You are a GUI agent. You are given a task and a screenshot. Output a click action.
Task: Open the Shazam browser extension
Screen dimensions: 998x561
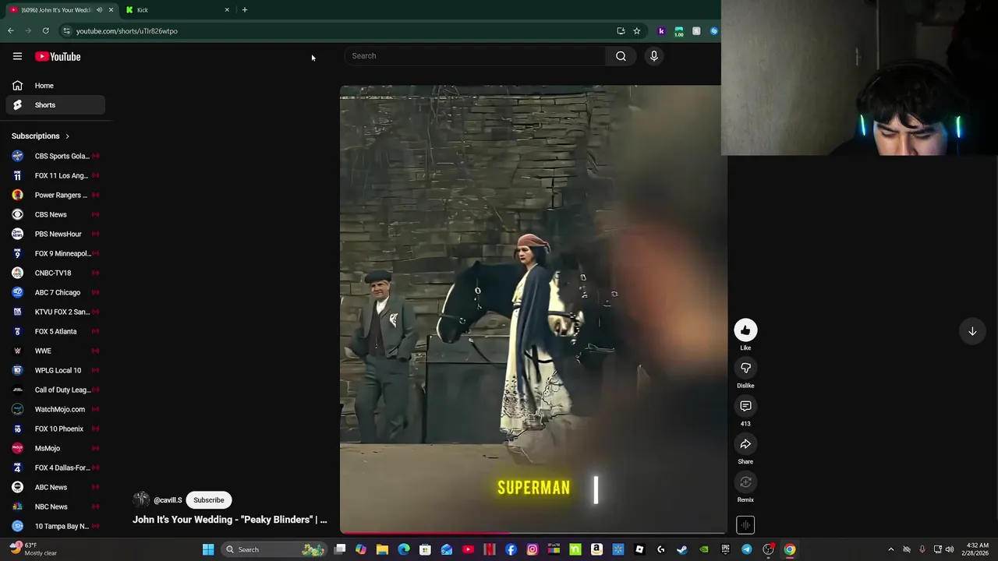tap(713, 31)
